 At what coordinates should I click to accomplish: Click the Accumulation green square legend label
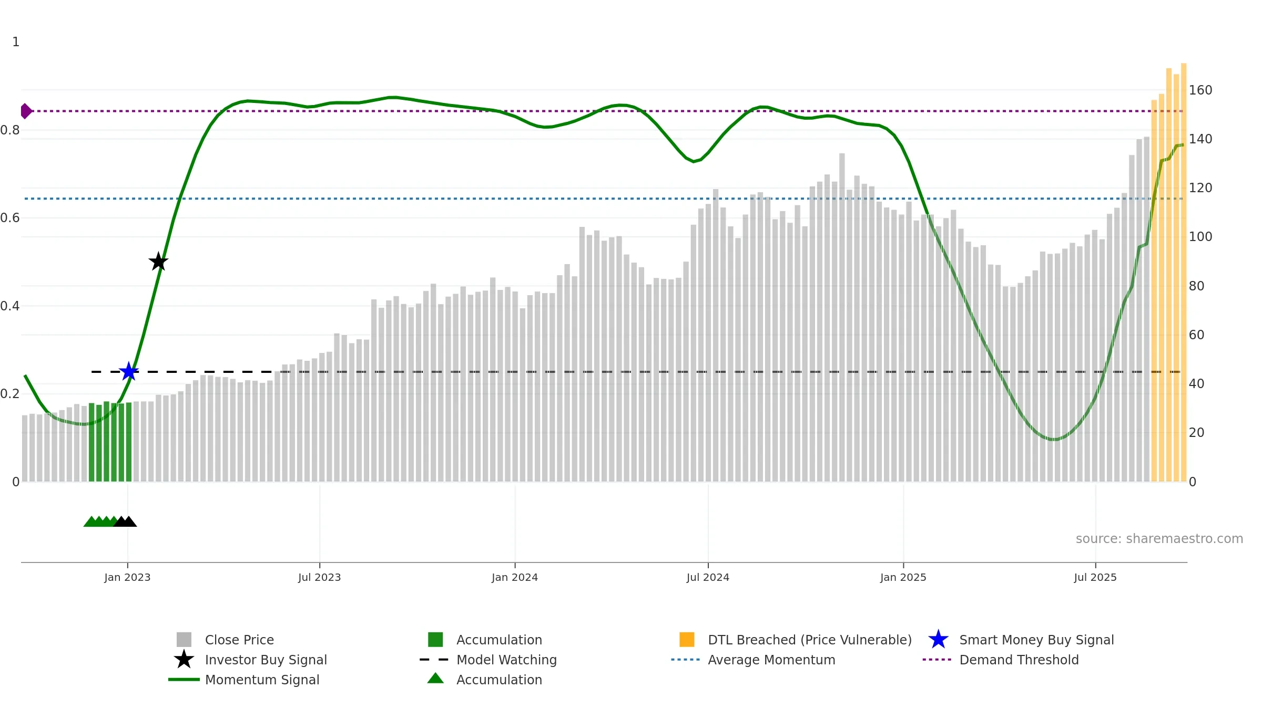tap(499, 640)
